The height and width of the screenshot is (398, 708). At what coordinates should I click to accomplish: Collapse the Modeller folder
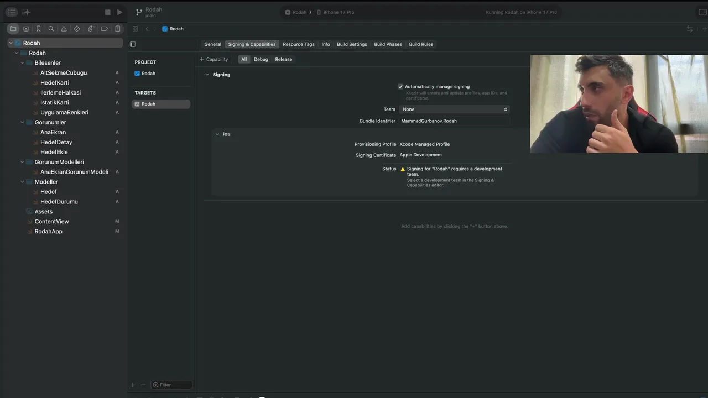[x=23, y=182]
